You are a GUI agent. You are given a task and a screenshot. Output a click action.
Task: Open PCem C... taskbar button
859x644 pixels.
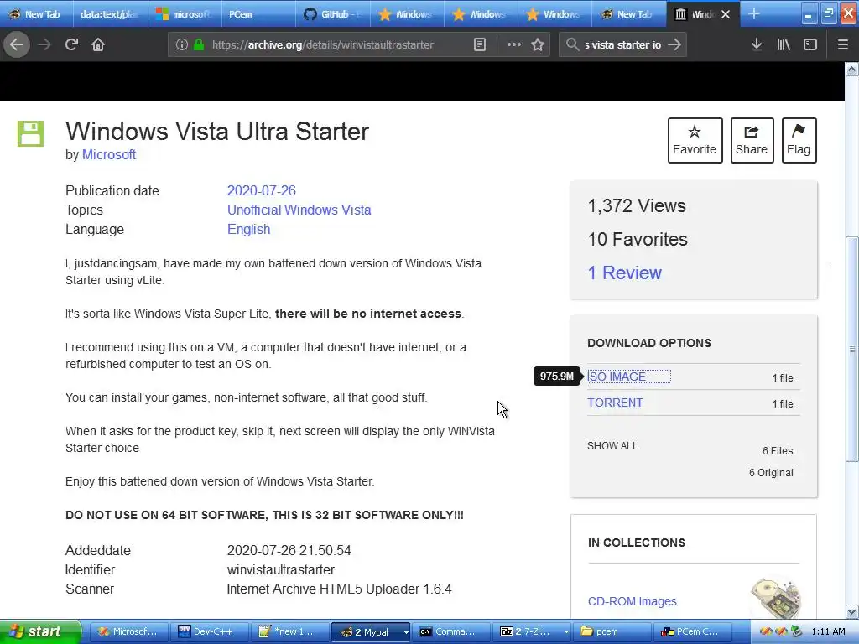pyautogui.click(x=693, y=632)
